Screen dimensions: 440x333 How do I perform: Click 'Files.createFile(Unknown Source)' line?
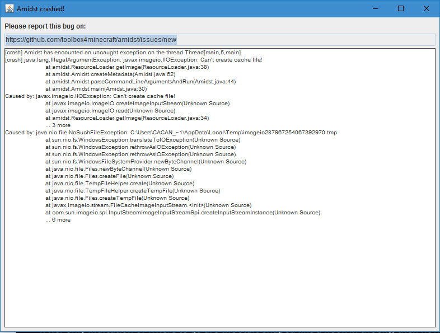coord(109,176)
